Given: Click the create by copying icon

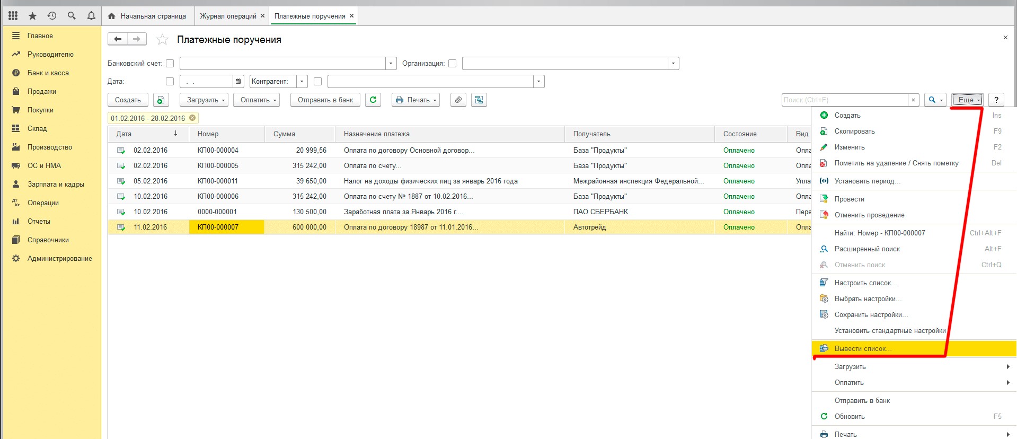Looking at the screenshot, I should (161, 100).
